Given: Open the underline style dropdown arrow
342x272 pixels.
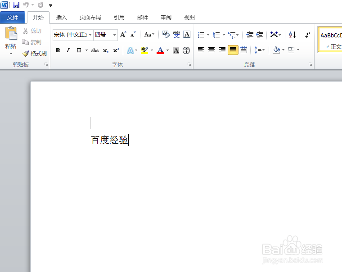Looking at the screenshot, I should (86, 50).
